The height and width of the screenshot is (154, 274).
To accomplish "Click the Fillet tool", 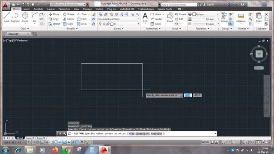I will pyautogui.click(x=82, y=19).
